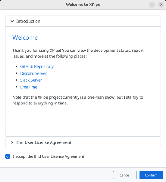Close the Welcome to XPipe window
Screen dimensions: 166x182
tap(161, 5)
